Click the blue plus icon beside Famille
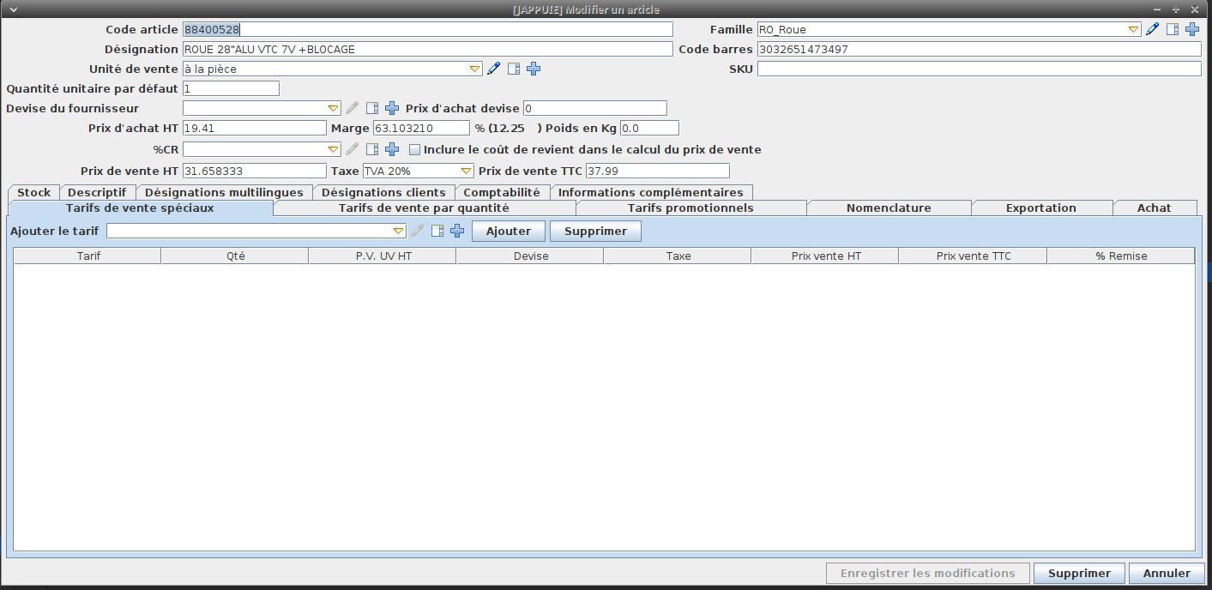The height and width of the screenshot is (590, 1212). click(1192, 30)
